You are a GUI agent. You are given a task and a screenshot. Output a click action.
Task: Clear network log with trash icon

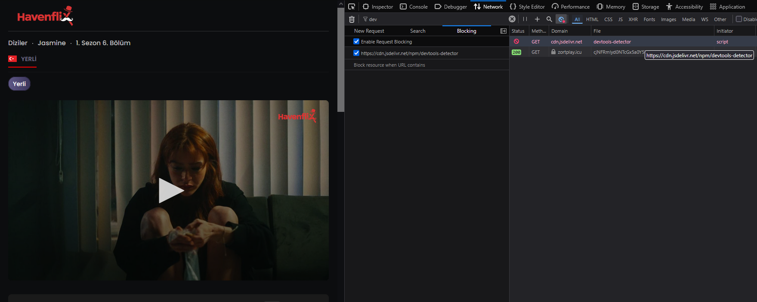tap(352, 19)
